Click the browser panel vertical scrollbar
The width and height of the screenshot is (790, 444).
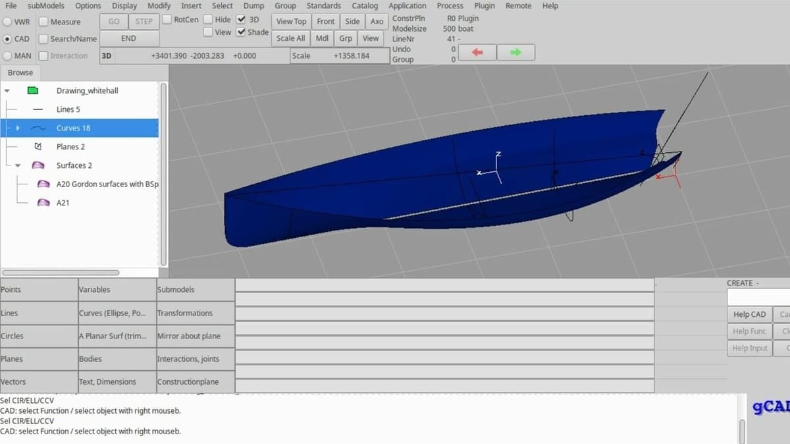point(163,175)
